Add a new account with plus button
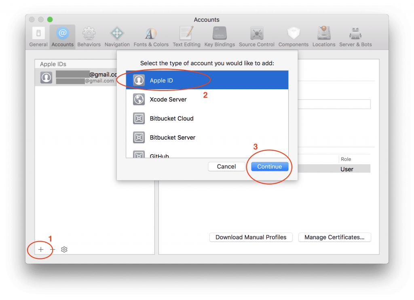The image size is (414, 300). point(41,250)
